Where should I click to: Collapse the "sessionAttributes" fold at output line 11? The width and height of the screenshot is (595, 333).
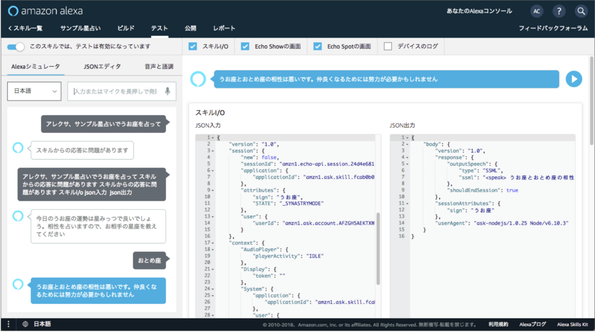tap(407, 204)
